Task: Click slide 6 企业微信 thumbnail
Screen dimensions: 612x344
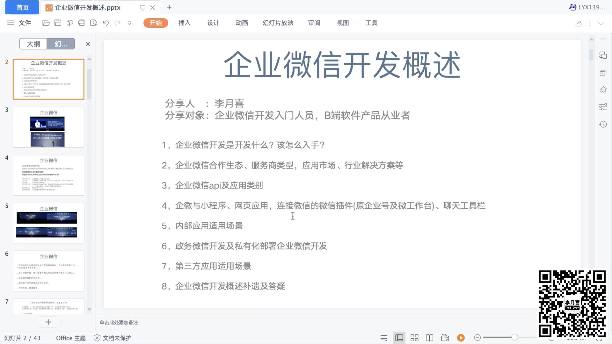Action: [x=48, y=271]
